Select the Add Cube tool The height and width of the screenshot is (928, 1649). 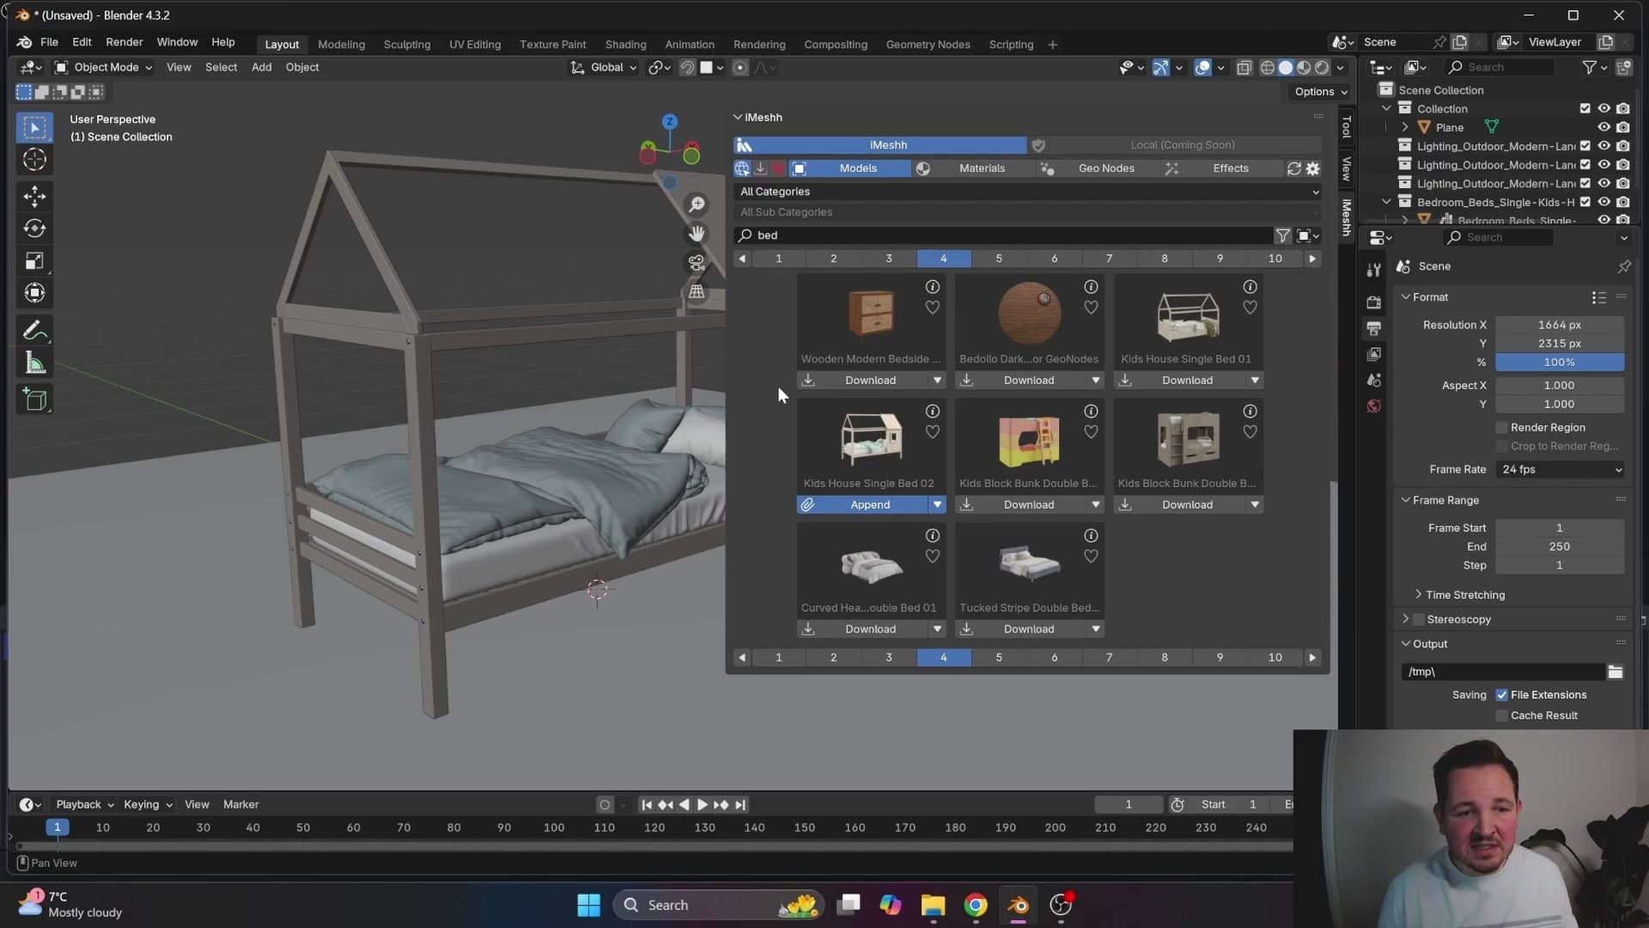tap(34, 400)
